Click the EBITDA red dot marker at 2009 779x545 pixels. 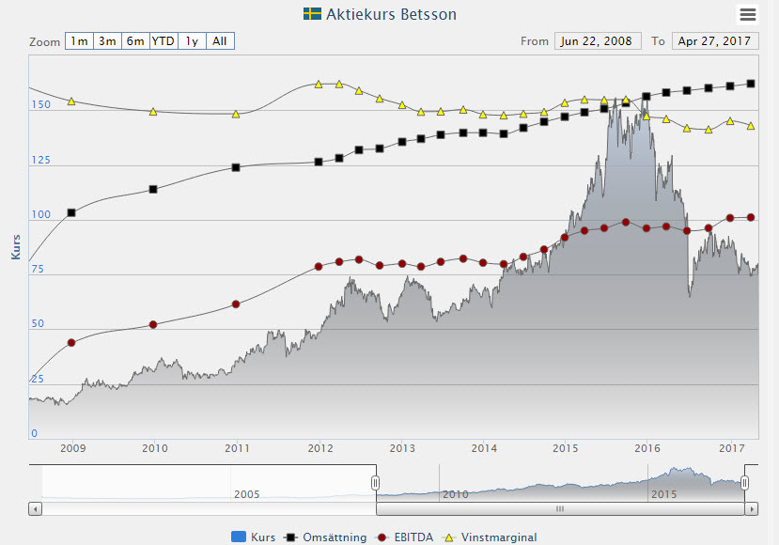tap(71, 343)
